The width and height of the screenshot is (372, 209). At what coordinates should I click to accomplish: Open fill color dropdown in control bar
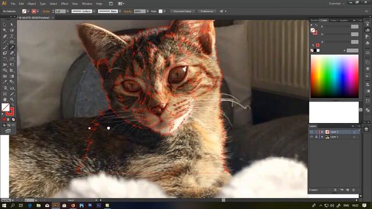click(x=28, y=12)
